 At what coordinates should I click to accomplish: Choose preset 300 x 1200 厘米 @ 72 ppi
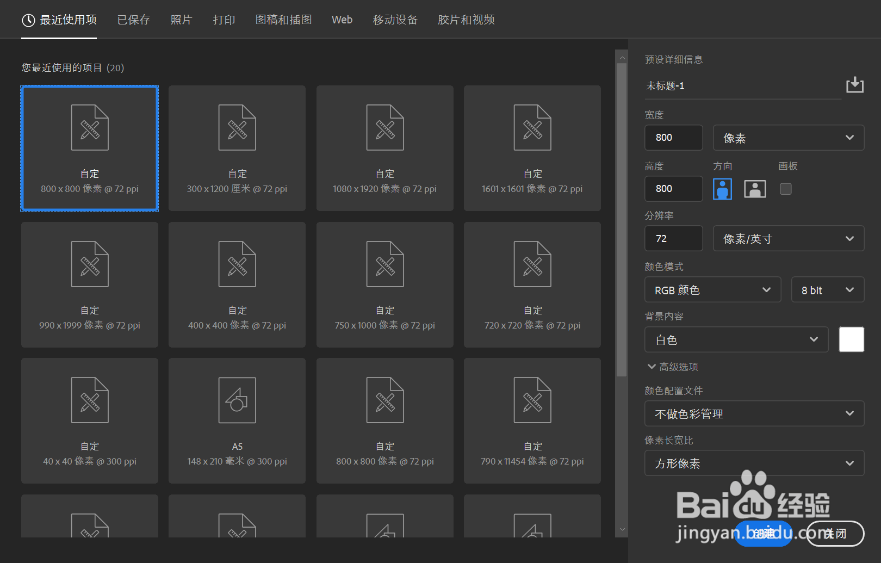tap(237, 148)
